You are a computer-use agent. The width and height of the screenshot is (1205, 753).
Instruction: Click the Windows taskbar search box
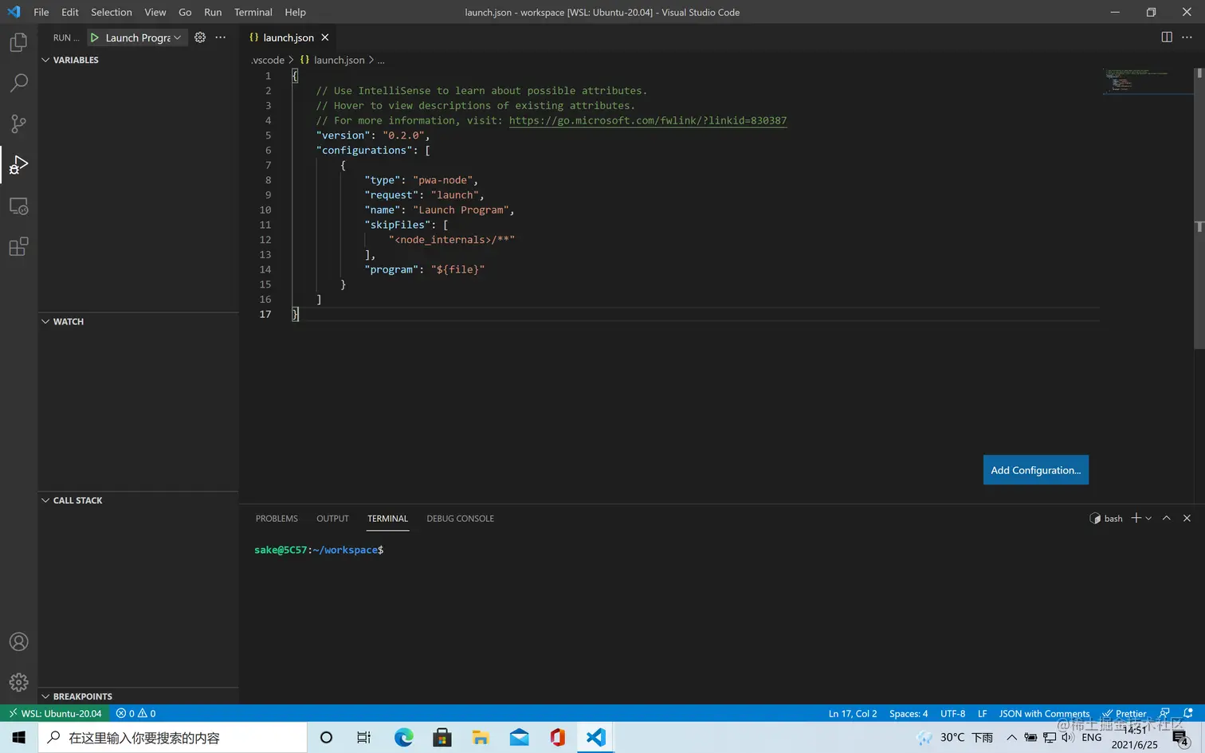tap(173, 738)
